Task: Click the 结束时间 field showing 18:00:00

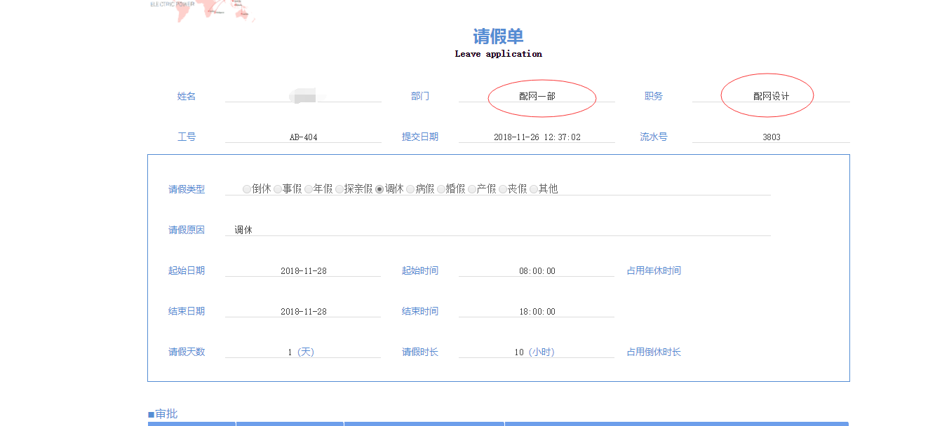Action: tap(537, 312)
